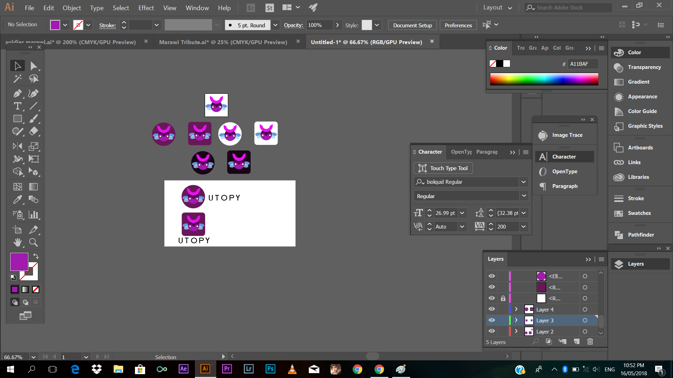
Task: Expand Layer 3 contents
Action: [x=516, y=320]
